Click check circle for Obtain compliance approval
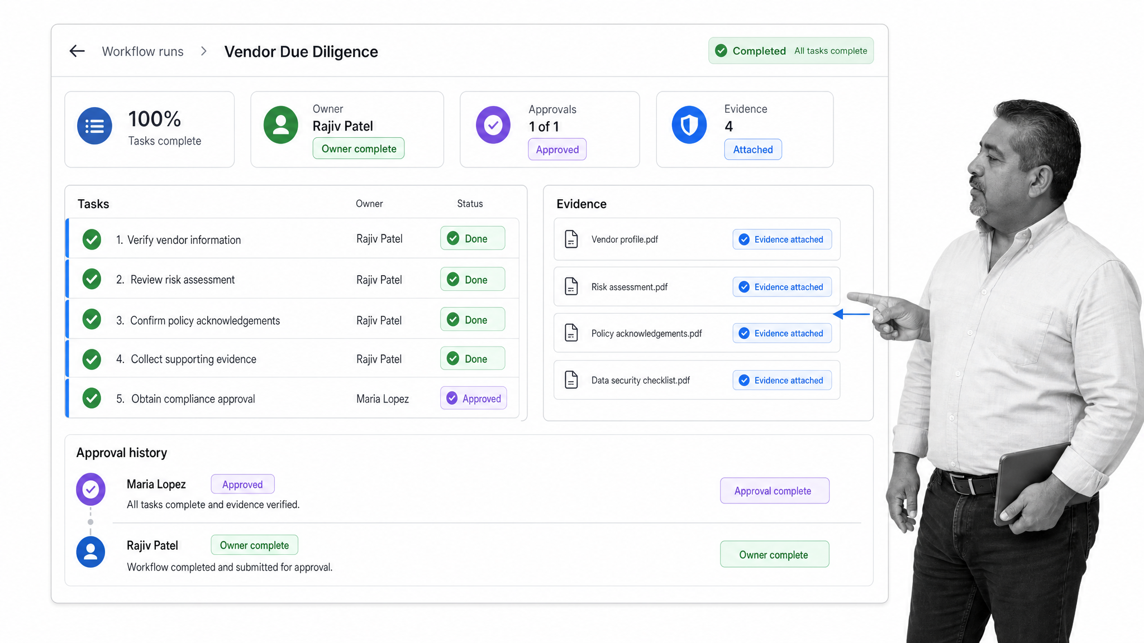 (92, 399)
